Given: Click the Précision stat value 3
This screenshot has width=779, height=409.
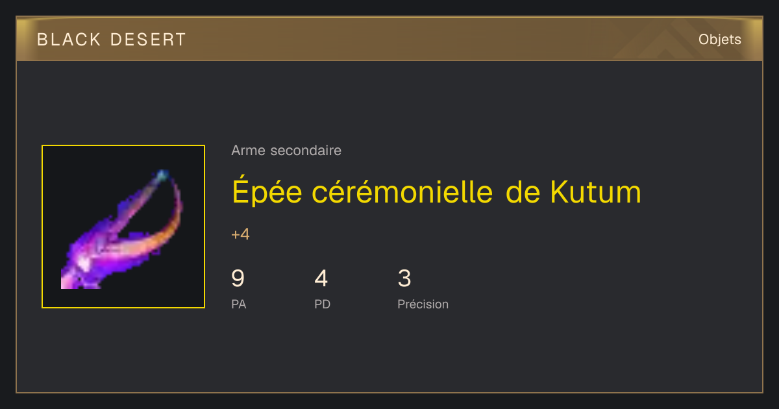Looking at the screenshot, I should (x=404, y=279).
